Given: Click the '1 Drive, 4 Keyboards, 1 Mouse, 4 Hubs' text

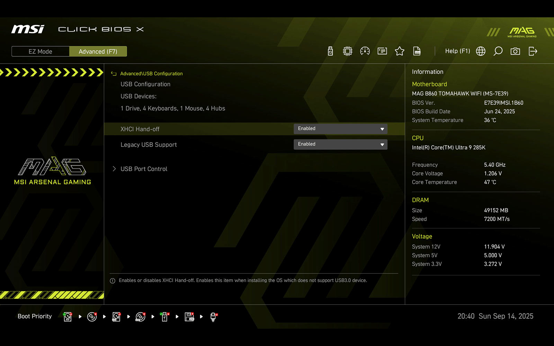Looking at the screenshot, I should [173, 108].
